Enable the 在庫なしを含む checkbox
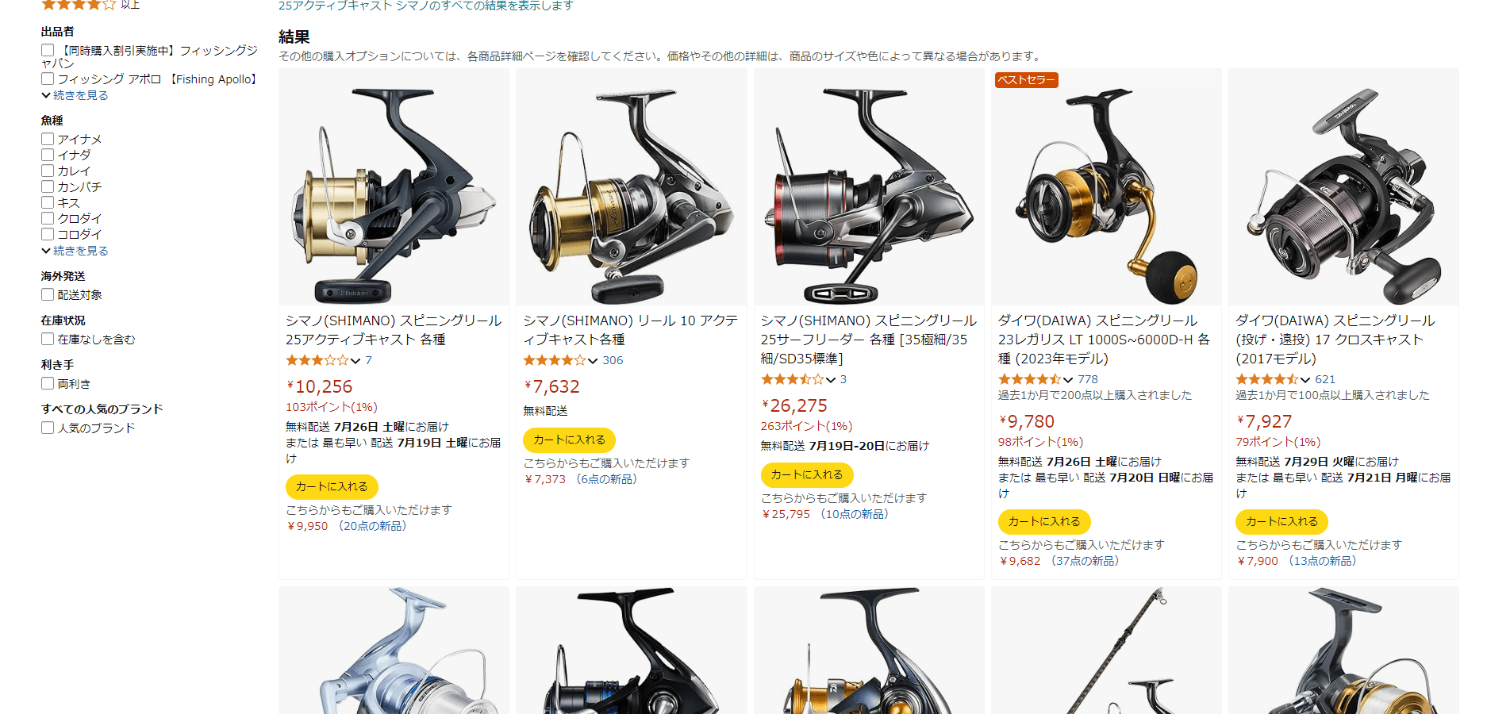The image size is (1487, 714). tap(48, 339)
